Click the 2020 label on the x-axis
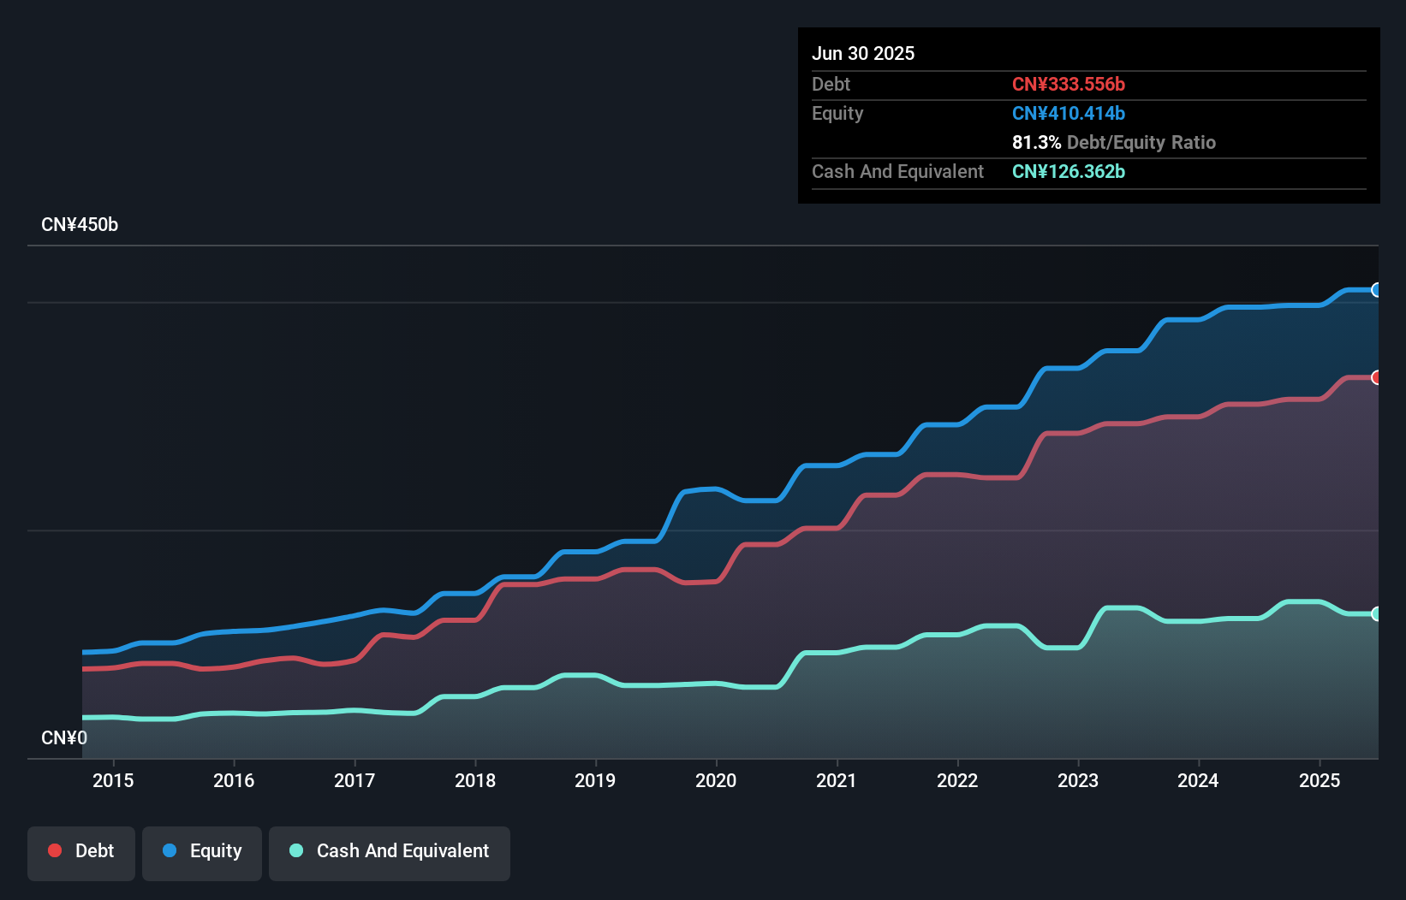The height and width of the screenshot is (900, 1406). 717,780
